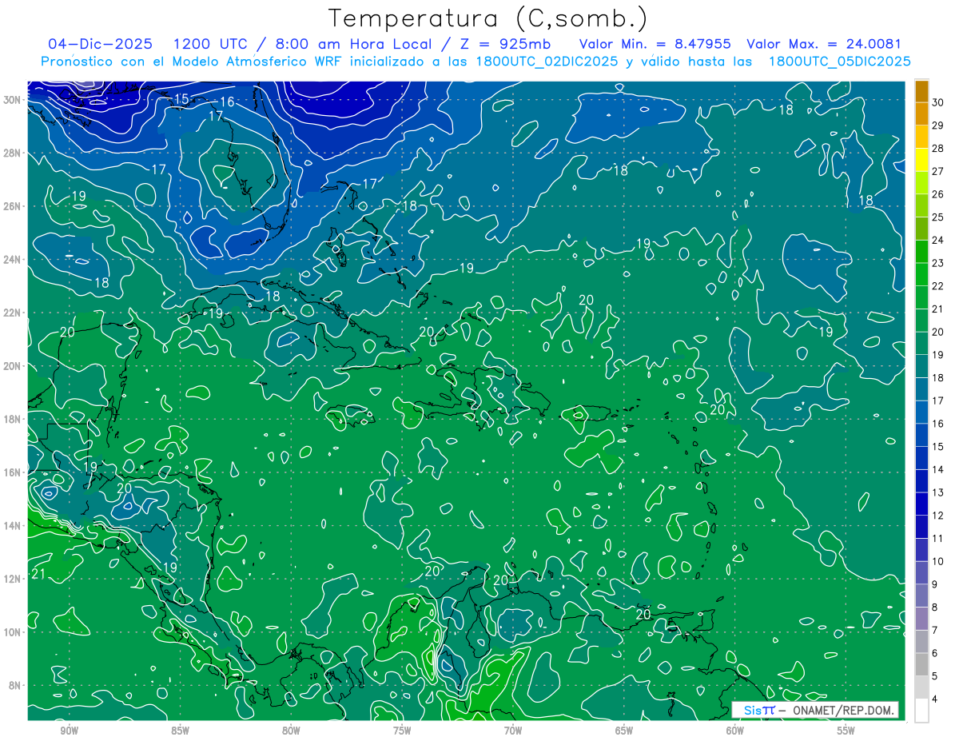
Task: Select the date text "04-Dic-2025"
Action: [x=101, y=44]
